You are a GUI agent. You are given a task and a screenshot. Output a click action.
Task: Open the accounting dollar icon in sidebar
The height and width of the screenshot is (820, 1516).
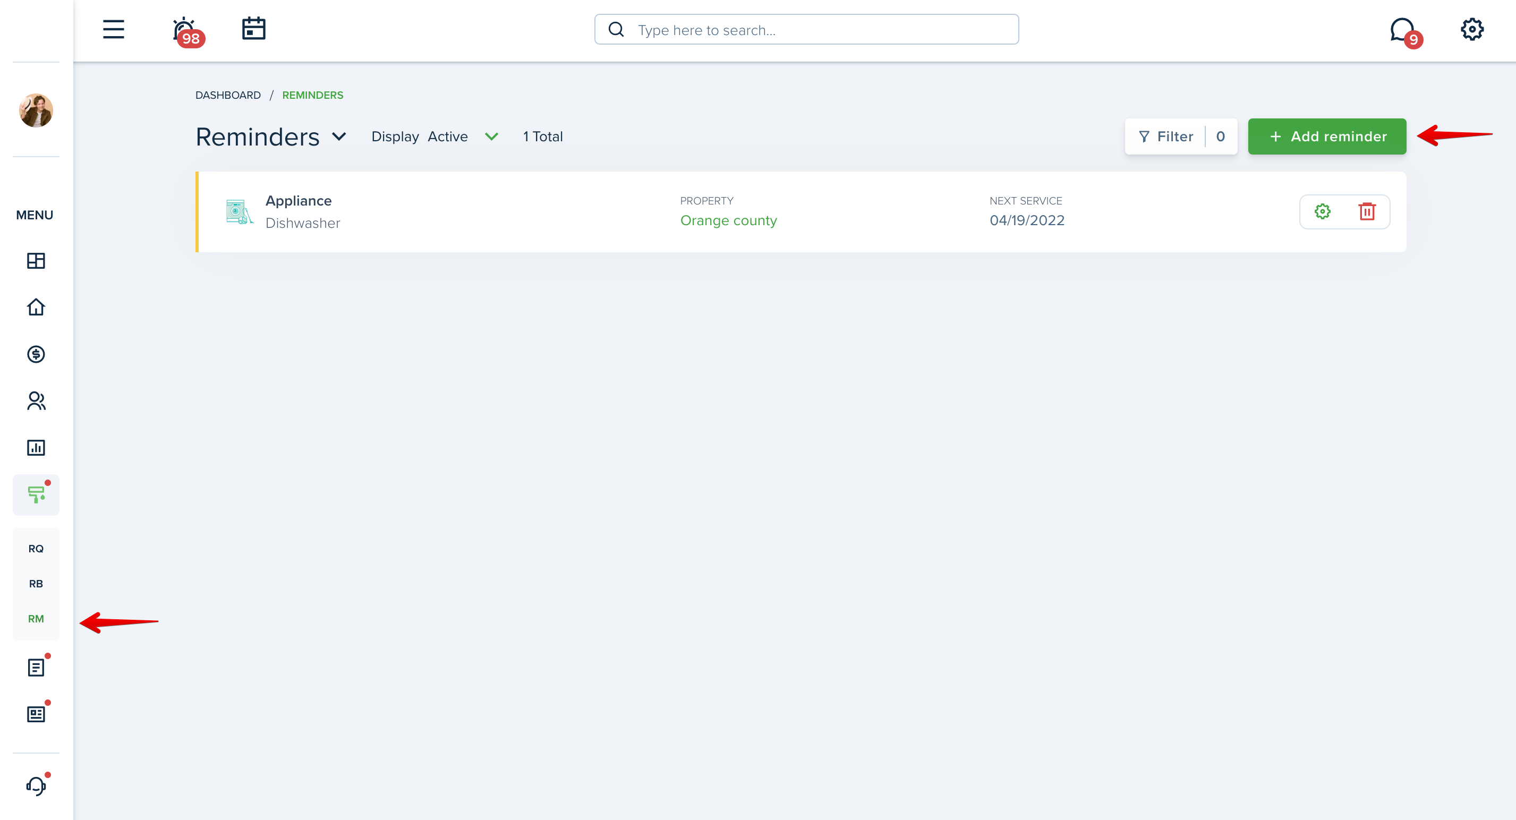tap(36, 354)
